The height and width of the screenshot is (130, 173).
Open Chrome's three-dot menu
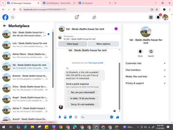[x=170, y=9]
